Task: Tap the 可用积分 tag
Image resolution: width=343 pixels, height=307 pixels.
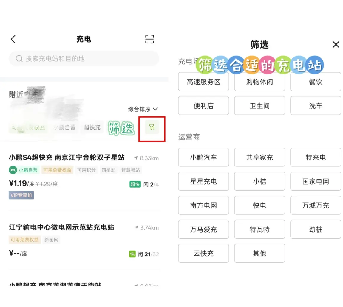Action: pos(86,170)
